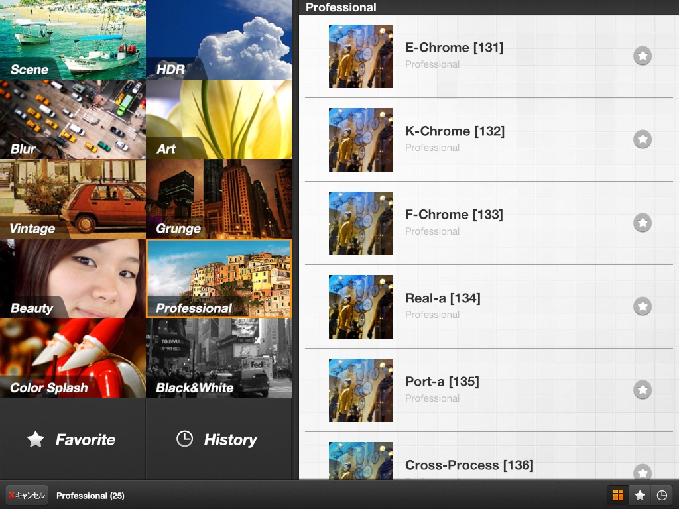Choose the Black&White category
The height and width of the screenshot is (509, 679).
pos(219,358)
